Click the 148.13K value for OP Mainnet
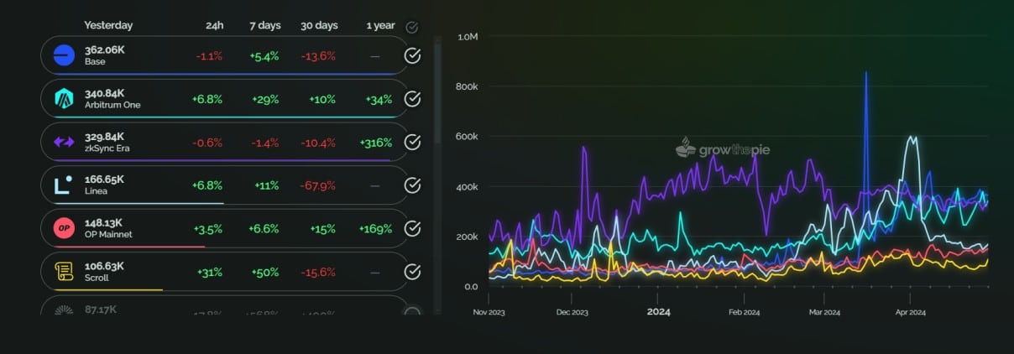The height and width of the screenshot is (354, 1014). [104, 223]
